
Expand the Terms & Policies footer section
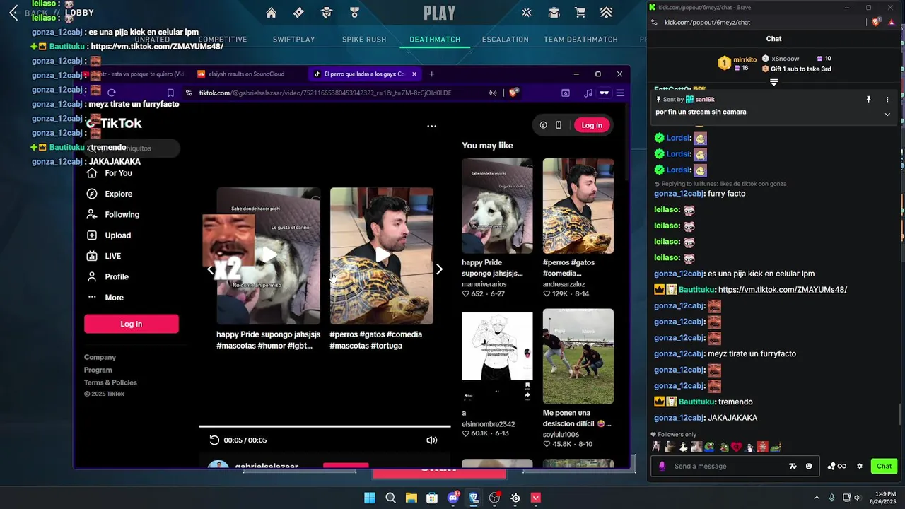tap(110, 382)
